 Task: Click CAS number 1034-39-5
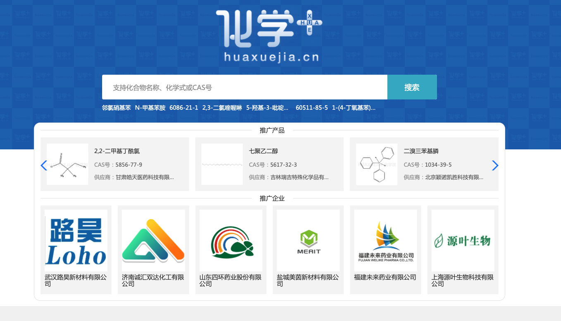click(x=438, y=165)
